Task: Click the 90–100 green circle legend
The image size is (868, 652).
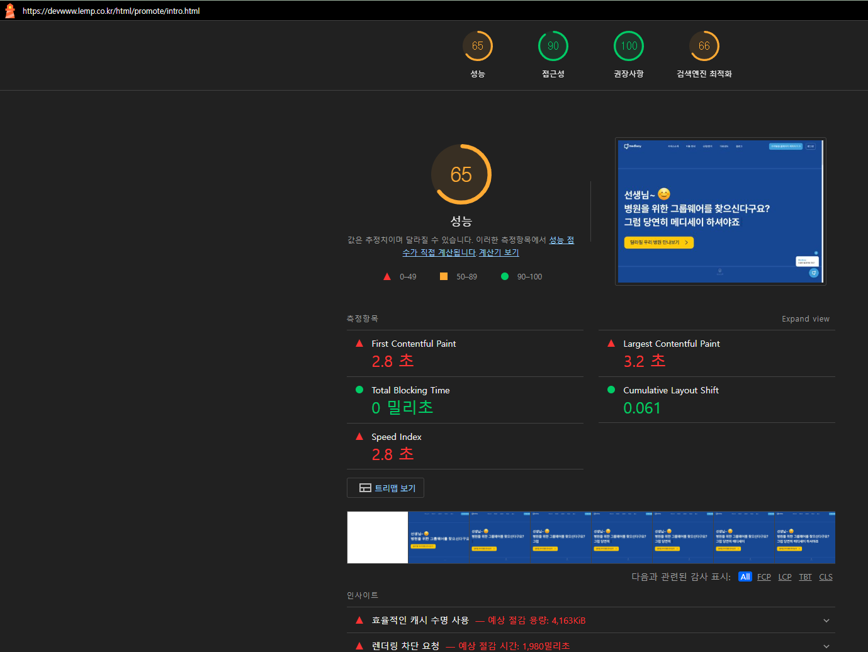Action: coord(505,276)
